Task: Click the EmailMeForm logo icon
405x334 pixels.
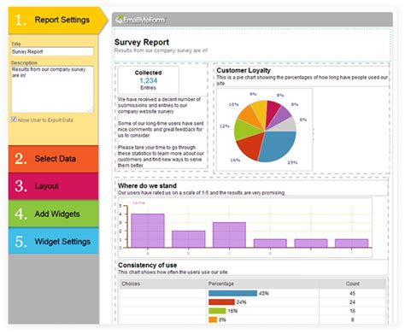Action: click(119, 20)
